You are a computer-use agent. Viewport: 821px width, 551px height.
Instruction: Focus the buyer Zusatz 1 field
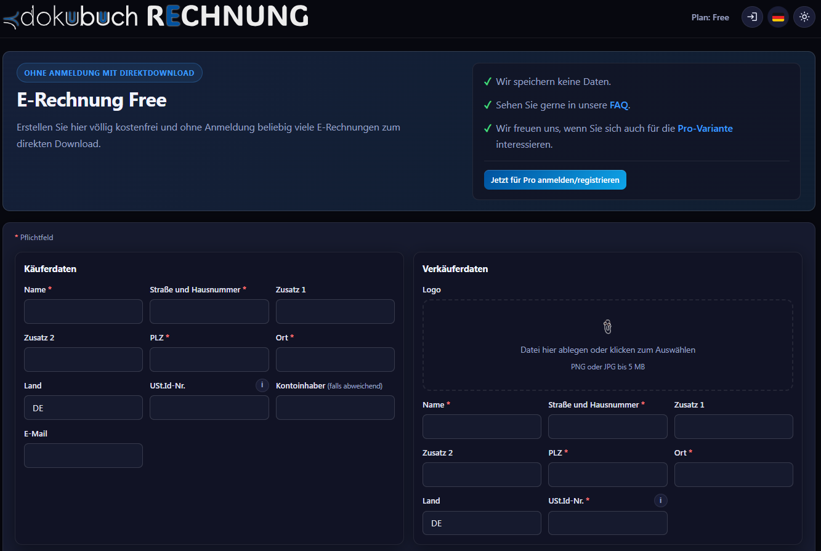[x=335, y=312]
